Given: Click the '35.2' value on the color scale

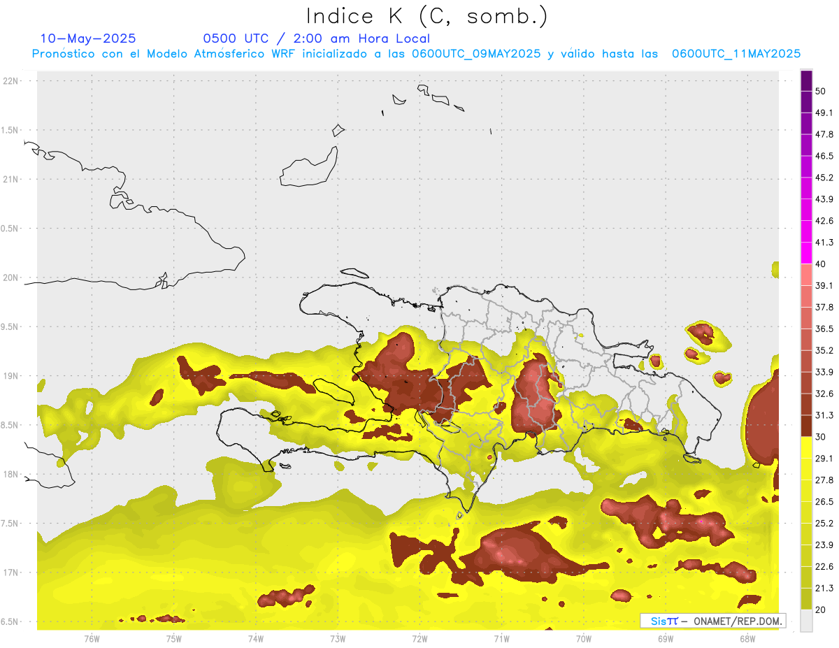Looking at the screenshot, I should click(x=824, y=350).
